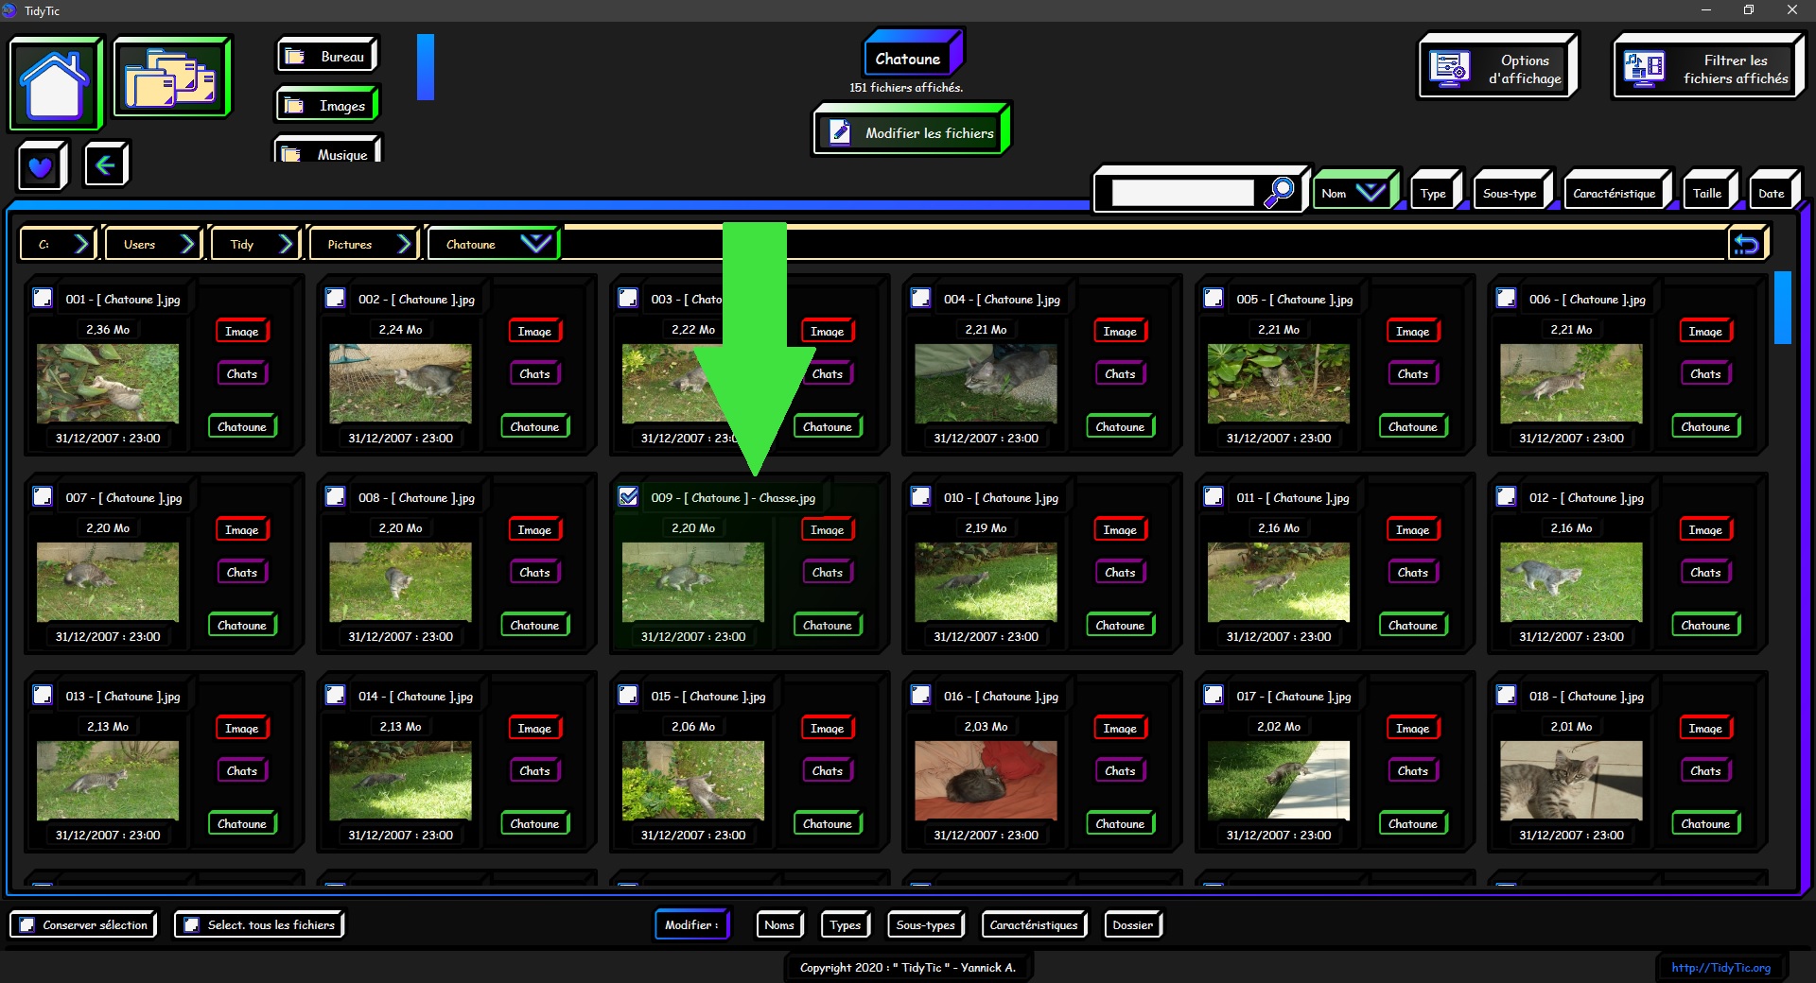Open thumbnail of 018 - [ Chatoune ].jpg
1816x983 pixels.
coord(1571,780)
